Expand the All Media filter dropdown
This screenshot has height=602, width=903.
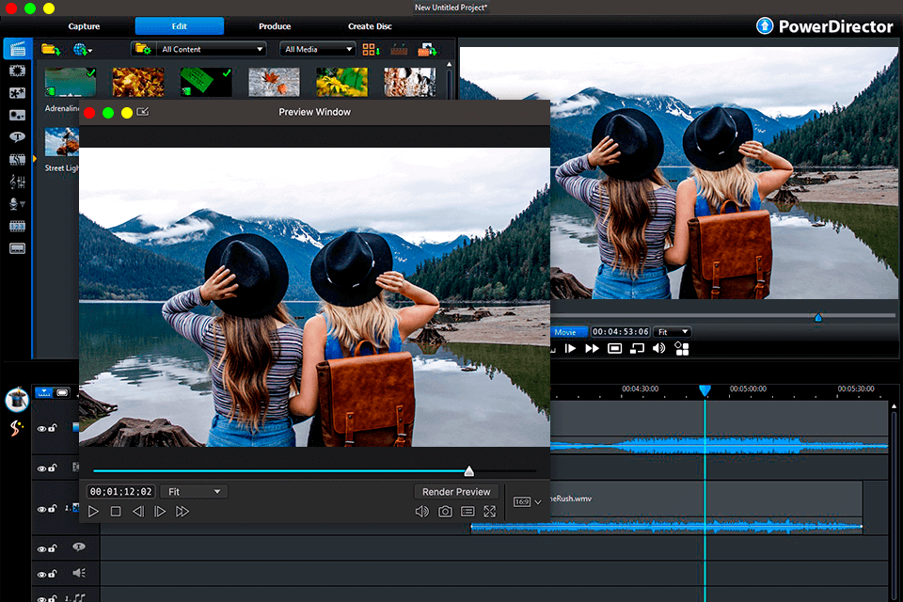click(x=319, y=49)
